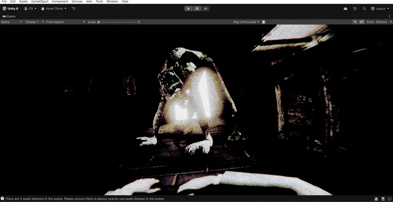Image resolution: width=393 pixels, height=202 pixels.
Task: Toggle the Game view shortcuts icon
Action: (362, 22)
